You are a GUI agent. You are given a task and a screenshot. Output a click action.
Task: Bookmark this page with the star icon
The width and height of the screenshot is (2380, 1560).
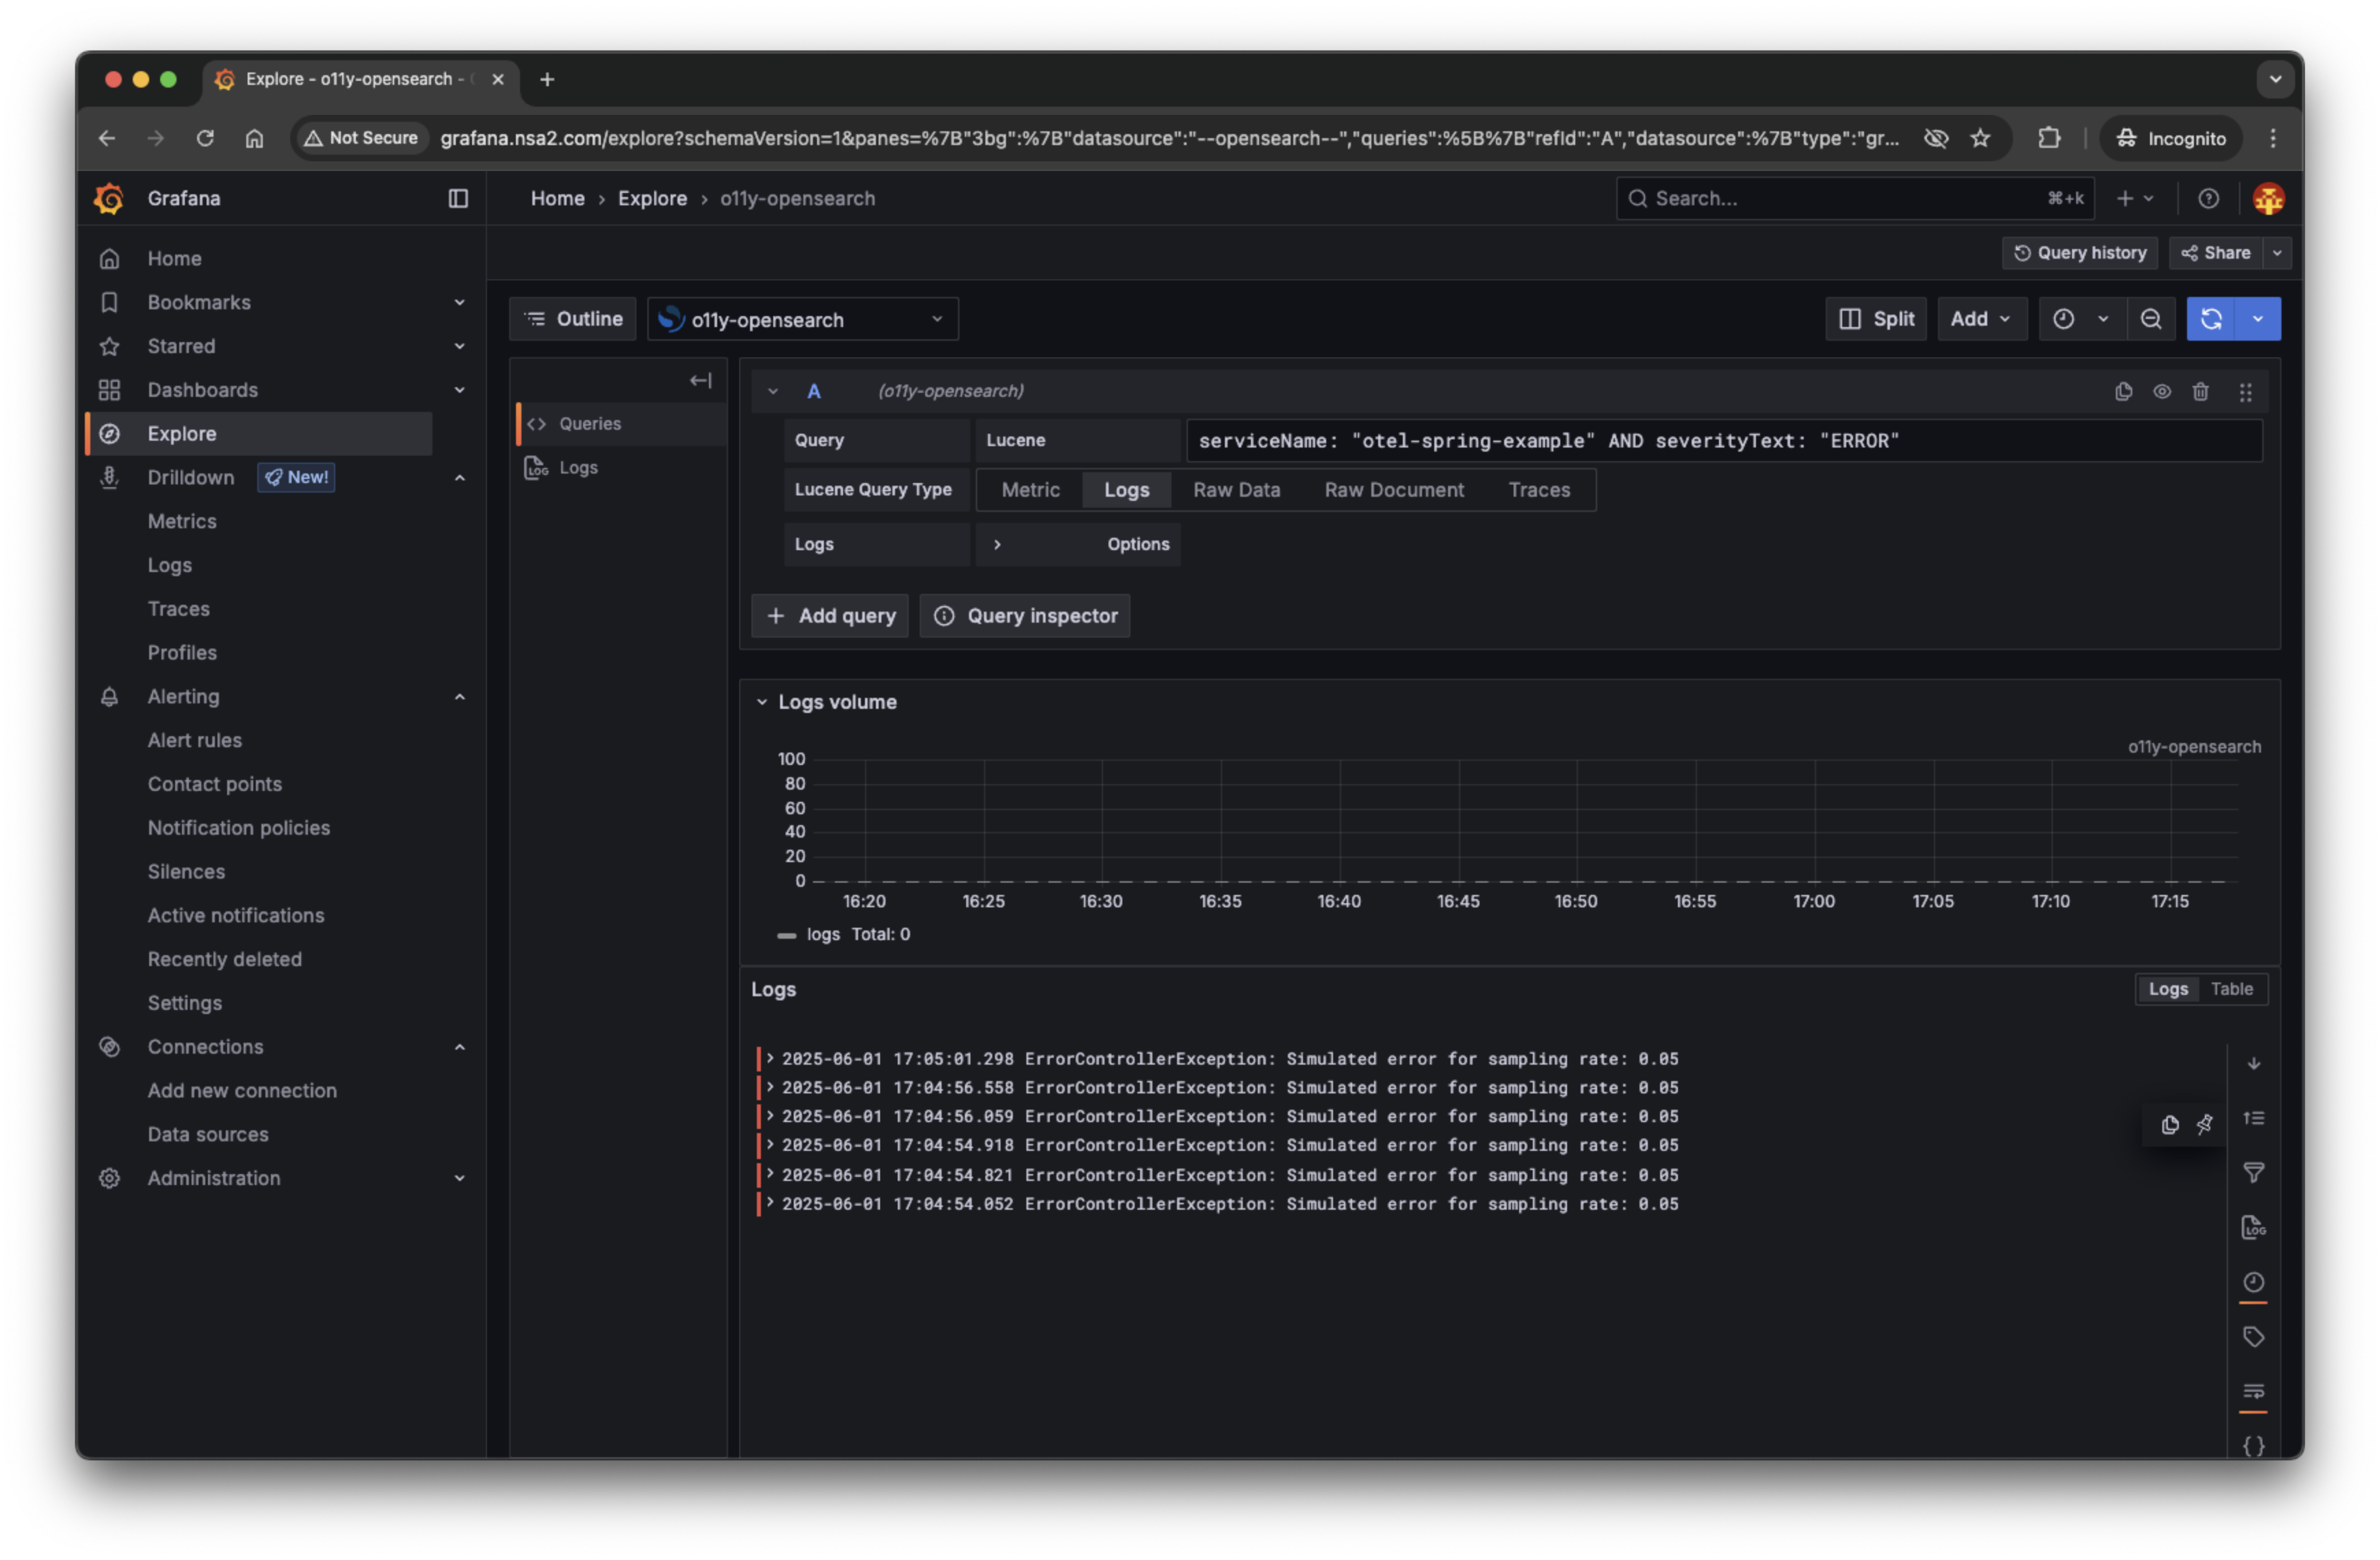pos(1979,138)
